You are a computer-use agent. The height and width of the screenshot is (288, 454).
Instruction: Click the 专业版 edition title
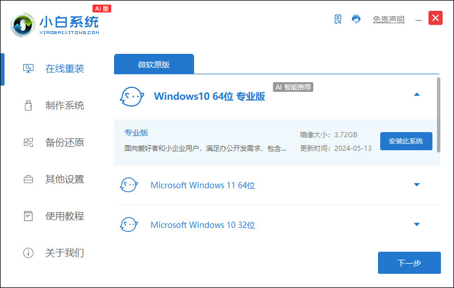136,133
